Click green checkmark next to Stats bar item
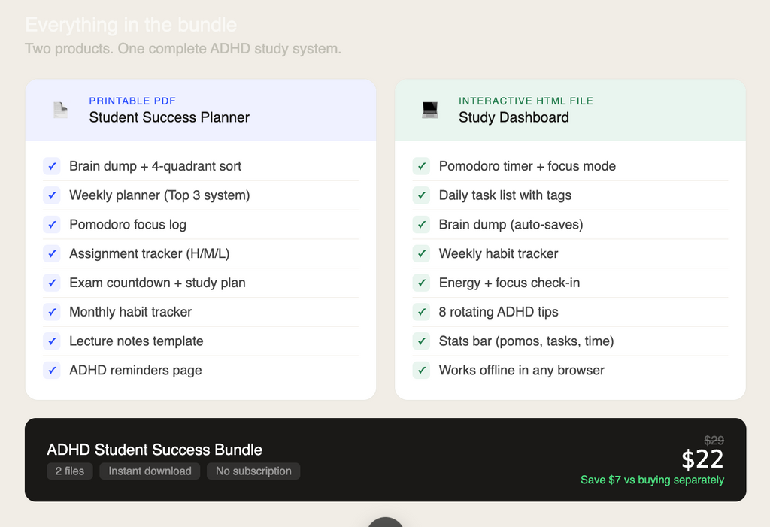The height and width of the screenshot is (527, 770). pyautogui.click(x=421, y=341)
